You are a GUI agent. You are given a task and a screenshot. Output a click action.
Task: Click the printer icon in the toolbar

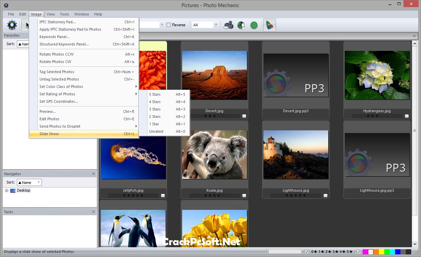[x=228, y=25]
